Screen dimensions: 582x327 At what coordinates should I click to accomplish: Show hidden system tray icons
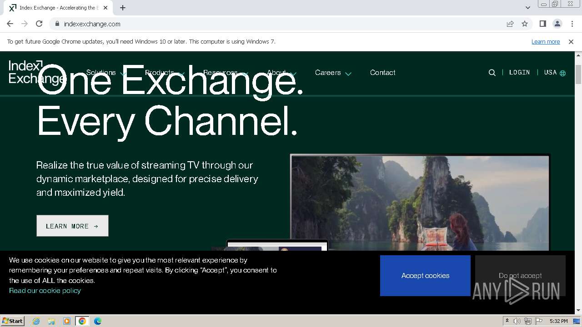pos(507,321)
